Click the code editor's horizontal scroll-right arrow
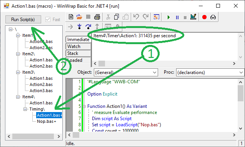Image resolution: width=245 pixels, height=147 pixels. pyautogui.click(x=234, y=135)
